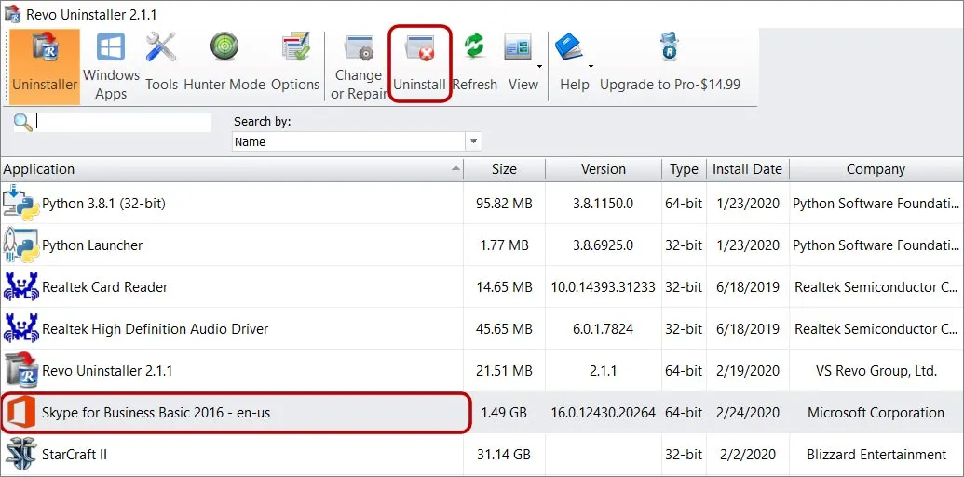Open Windows Apps list
Screen dimensions: 964x477
click(x=111, y=66)
